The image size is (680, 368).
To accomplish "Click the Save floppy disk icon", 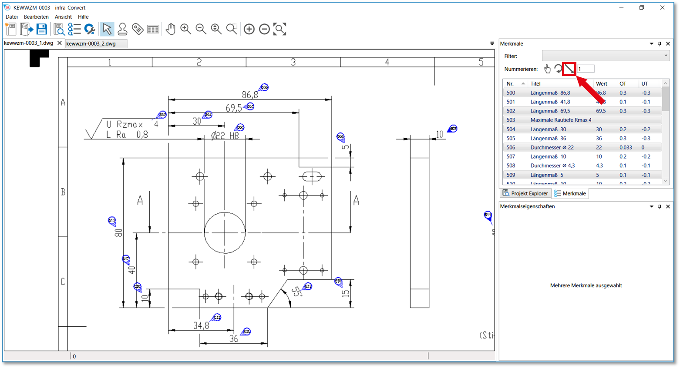I will click(x=41, y=29).
